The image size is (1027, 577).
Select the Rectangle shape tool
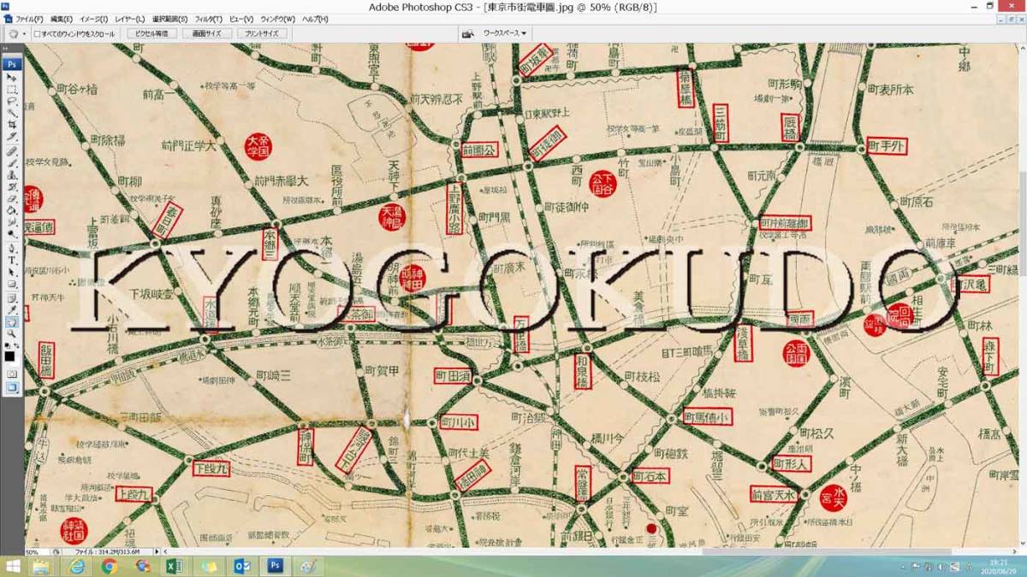click(12, 284)
